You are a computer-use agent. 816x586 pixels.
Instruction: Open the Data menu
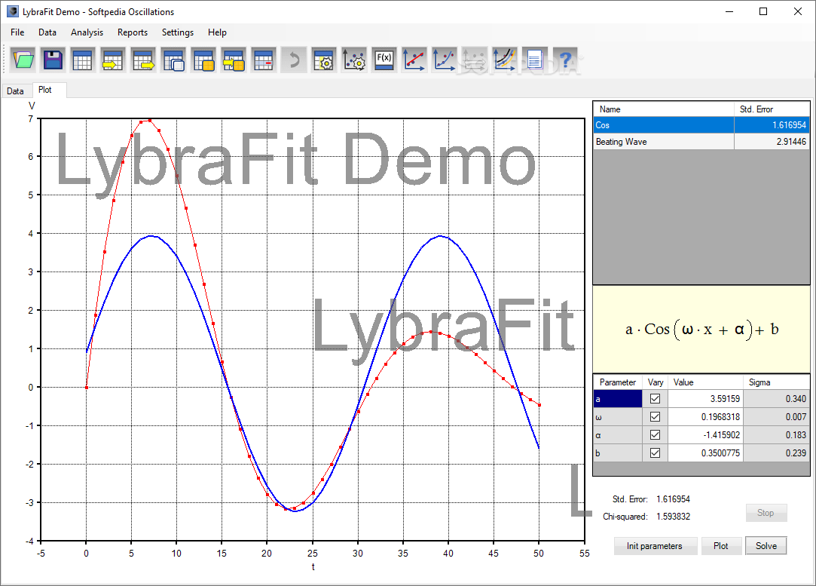tap(47, 32)
